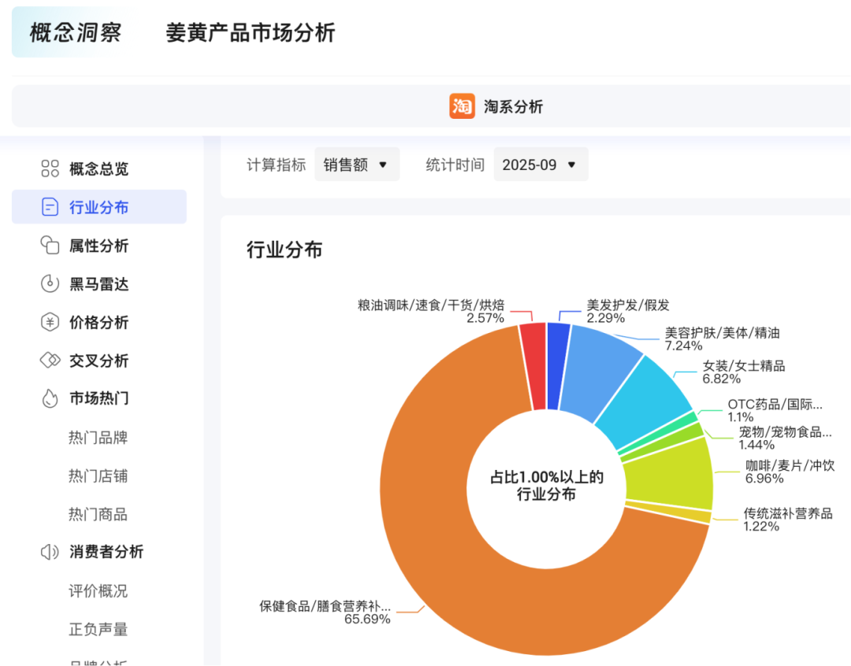Click the 概念总览 grid icon

pos(50,168)
